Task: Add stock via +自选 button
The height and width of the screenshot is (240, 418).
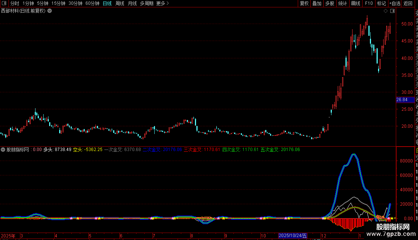Action: tap(395, 3)
